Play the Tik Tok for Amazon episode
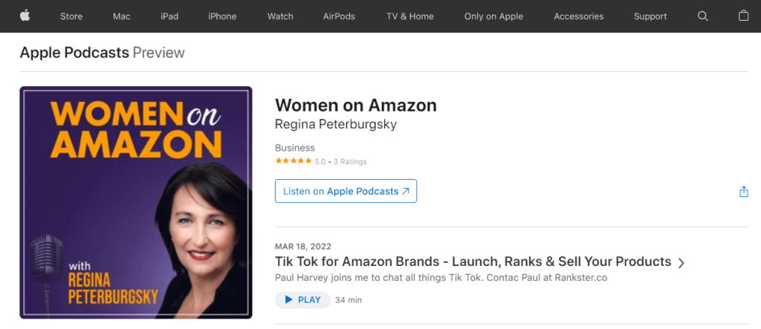761x329 pixels. (x=303, y=300)
